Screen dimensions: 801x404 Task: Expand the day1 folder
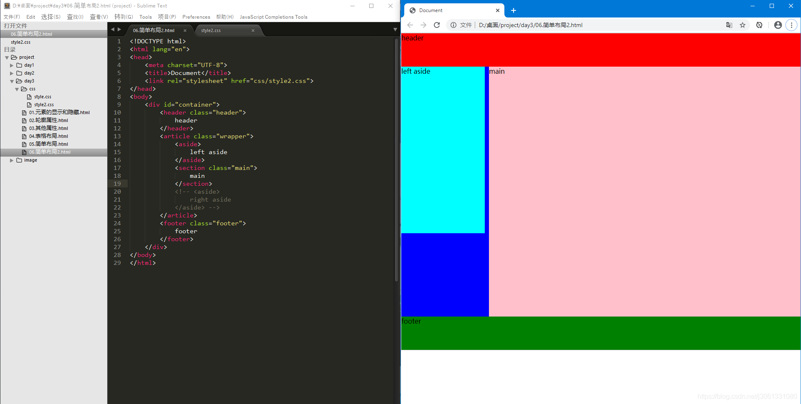point(12,65)
